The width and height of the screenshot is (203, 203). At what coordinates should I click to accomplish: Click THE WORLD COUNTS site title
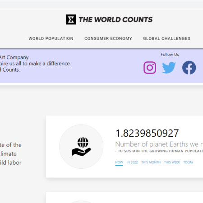click(x=115, y=20)
